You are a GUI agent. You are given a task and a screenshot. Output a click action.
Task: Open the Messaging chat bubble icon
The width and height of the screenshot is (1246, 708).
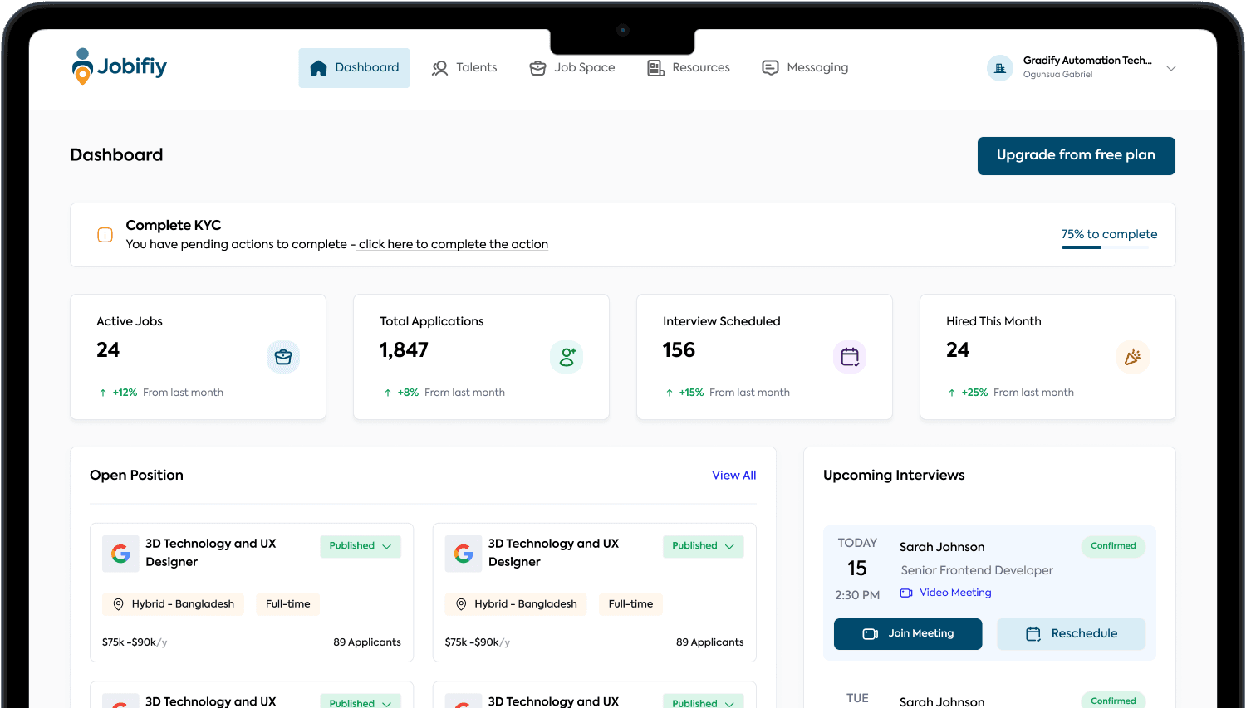(771, 67)
